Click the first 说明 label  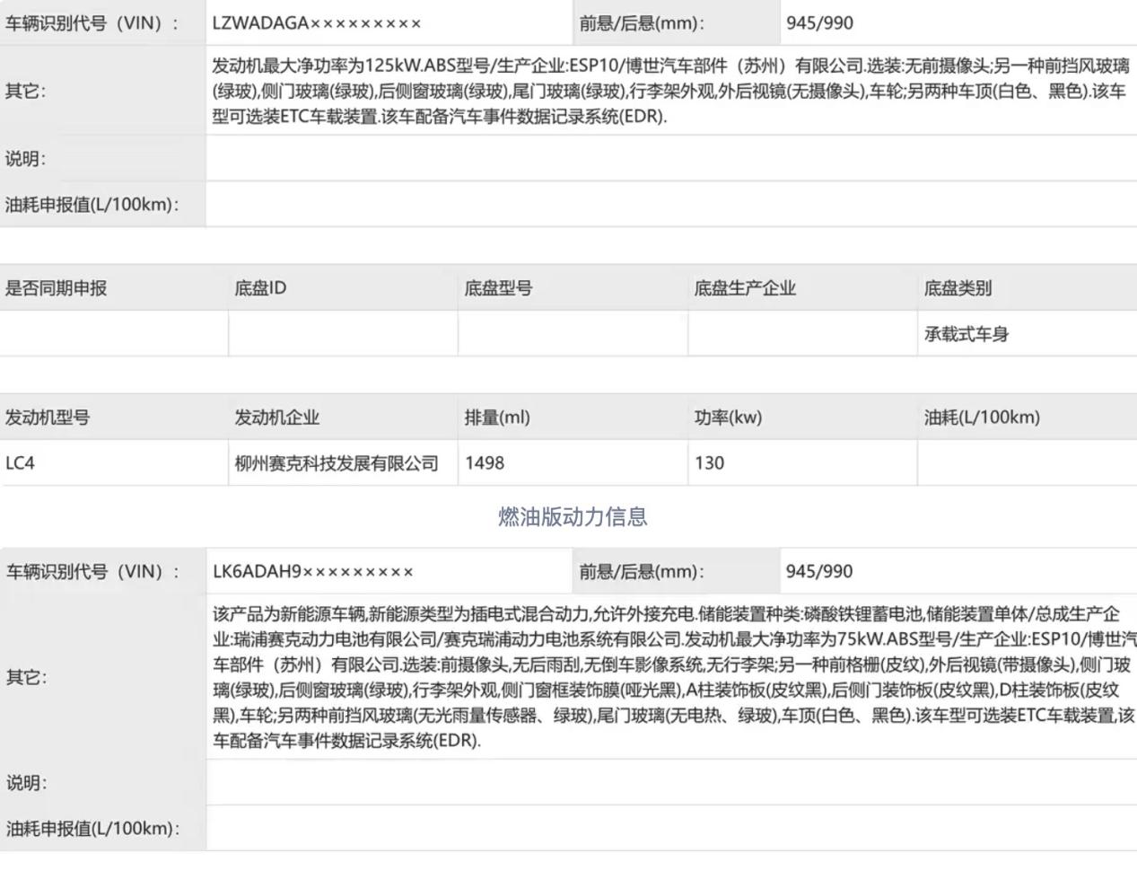[x=26, y=159]
